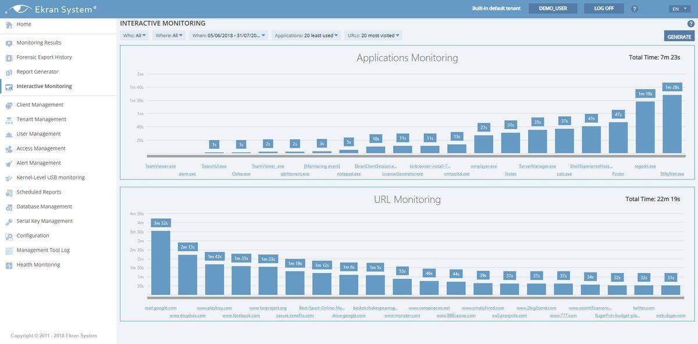698x344 pixels.
Task: Open the notepad.exe application link
Action: click(x=348, y=174)
